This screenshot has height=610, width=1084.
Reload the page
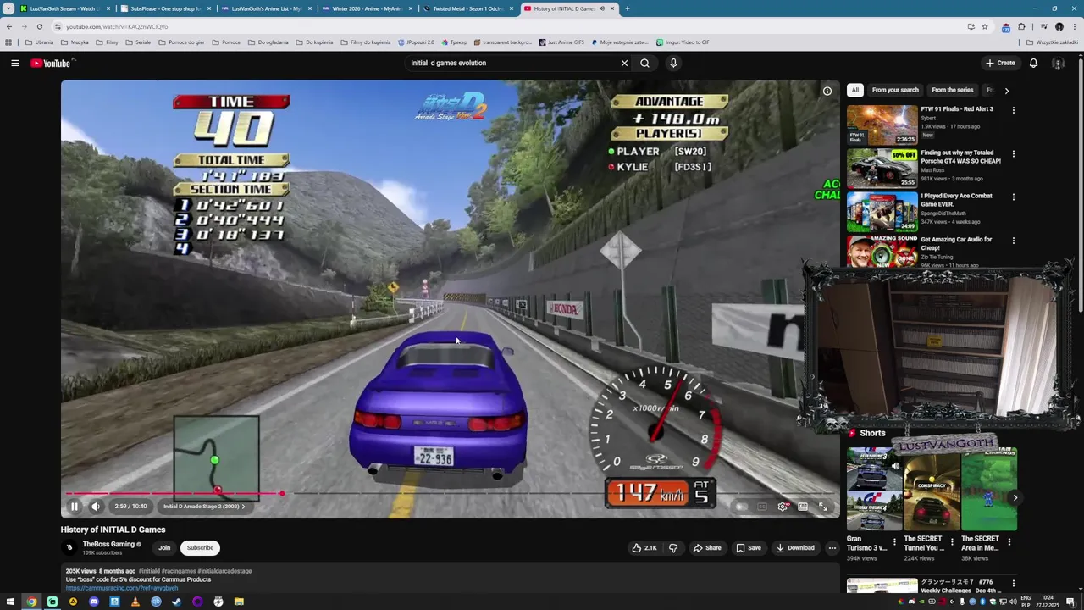point(39,26)
